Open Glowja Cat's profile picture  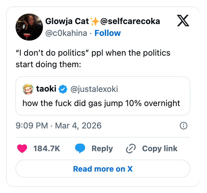coord(29,27)
